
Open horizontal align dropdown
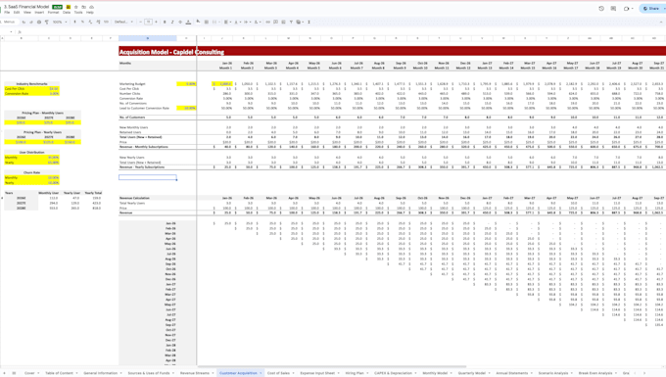tap(227, 22)
